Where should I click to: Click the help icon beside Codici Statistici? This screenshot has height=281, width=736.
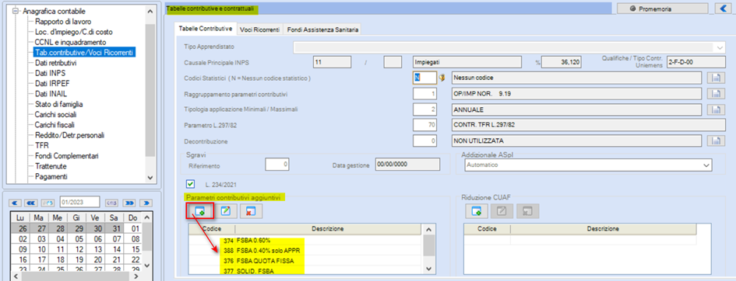point(442,78)
